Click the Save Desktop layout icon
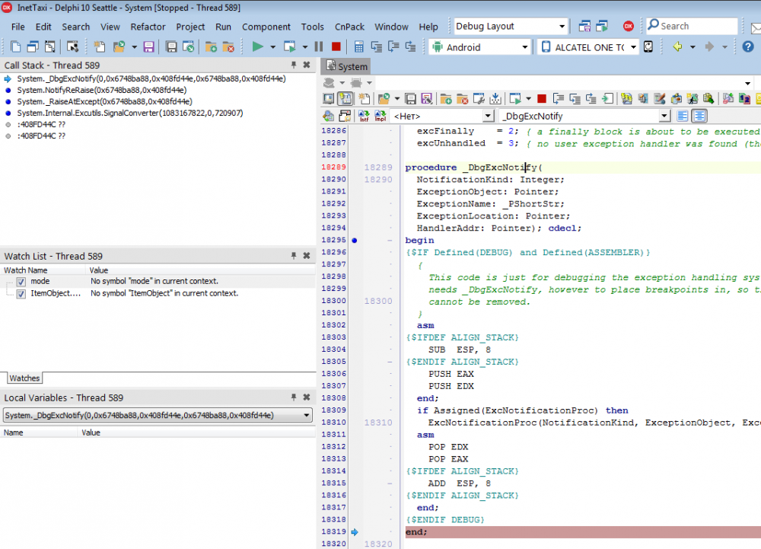 tap(584, 26)
